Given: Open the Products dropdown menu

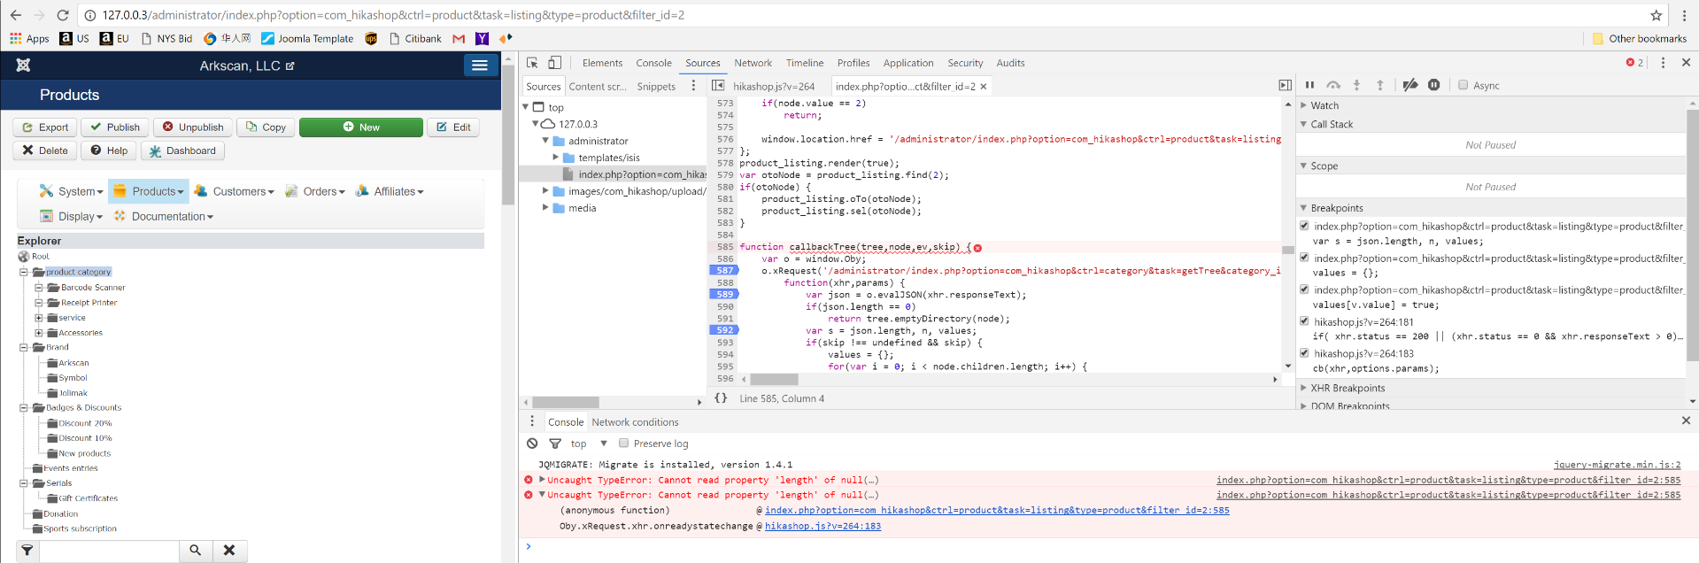Looking at the screenshot, I should [158, 191].
